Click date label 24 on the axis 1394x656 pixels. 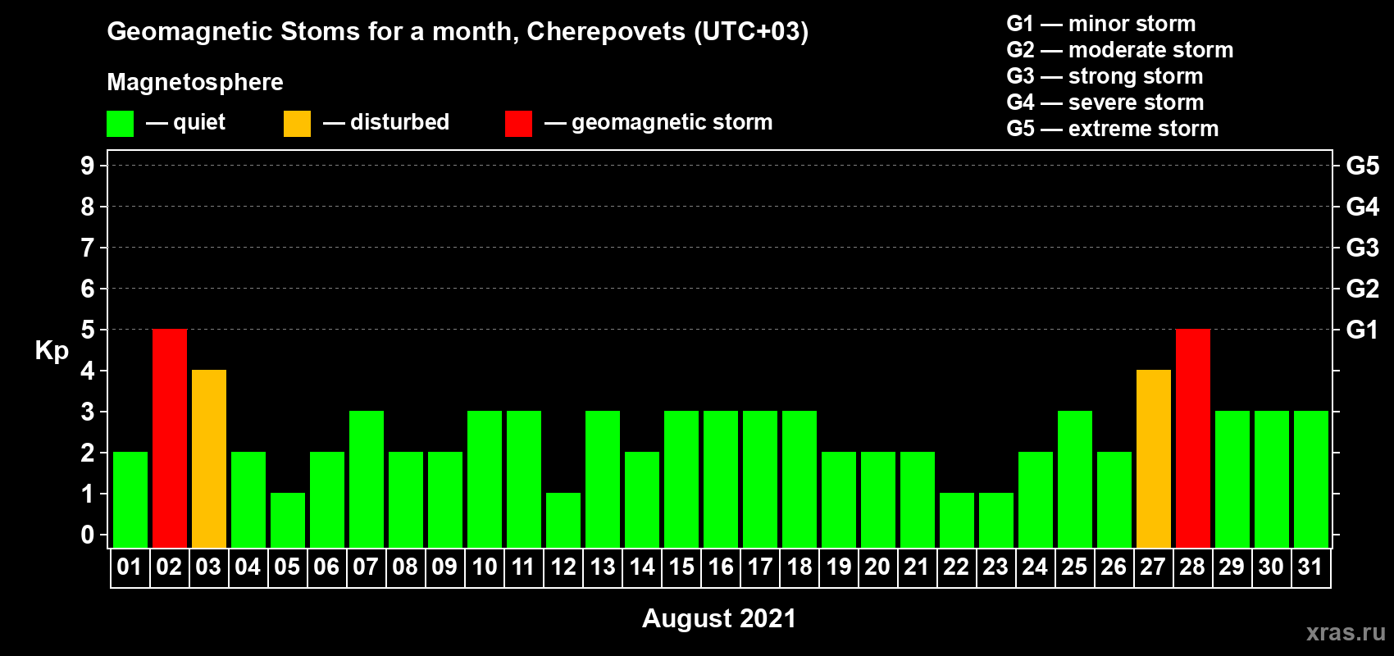pyautogui.click(x=1035, y=567)
